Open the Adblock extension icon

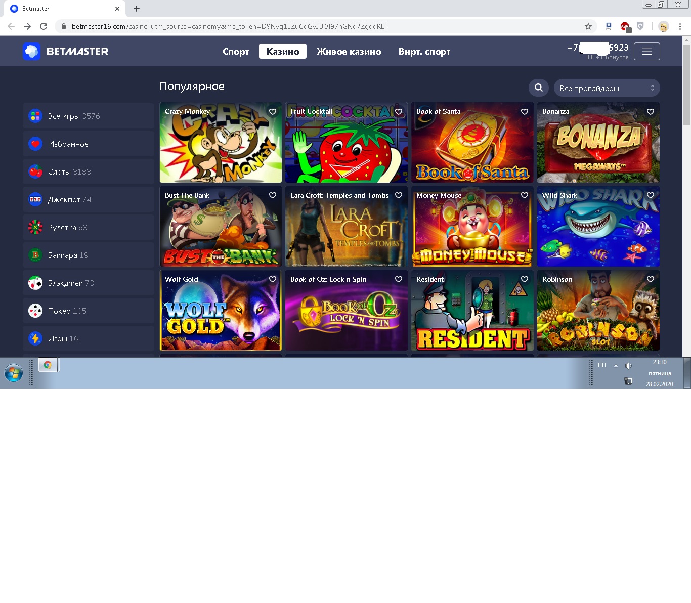coord(625,27)
